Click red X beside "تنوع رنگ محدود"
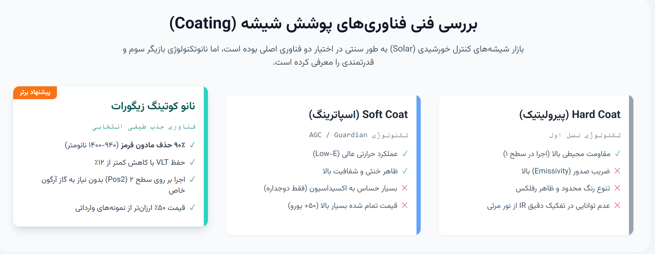Viewport: 655px width, 254px height. click(x=617, y=188)
